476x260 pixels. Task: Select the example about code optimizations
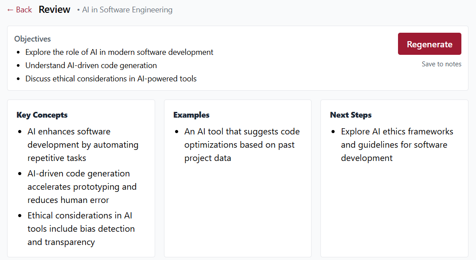pyautogui.click(x=242, y=145)
